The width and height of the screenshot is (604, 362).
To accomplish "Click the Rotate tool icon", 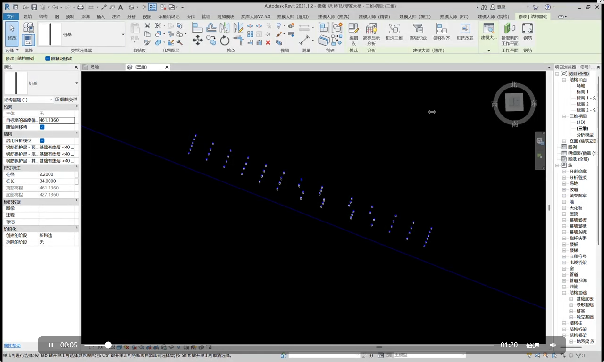I will coord(225,41).
